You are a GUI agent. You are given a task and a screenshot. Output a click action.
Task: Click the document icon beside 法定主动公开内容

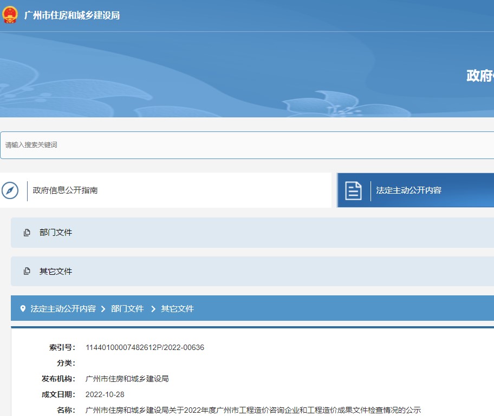point(353,190)
